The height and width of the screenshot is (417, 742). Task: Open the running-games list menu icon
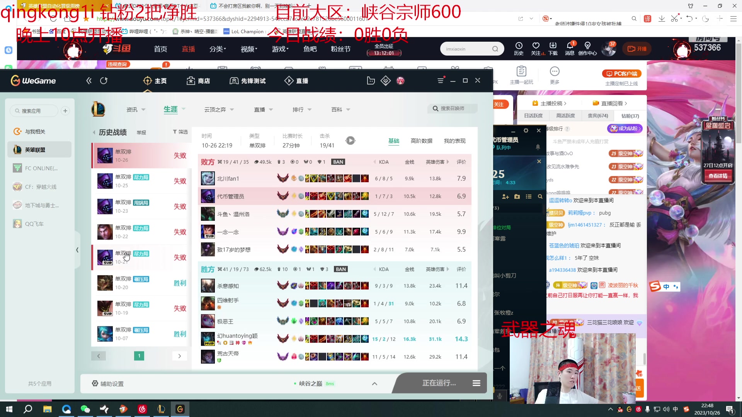[x=476, y=383]
